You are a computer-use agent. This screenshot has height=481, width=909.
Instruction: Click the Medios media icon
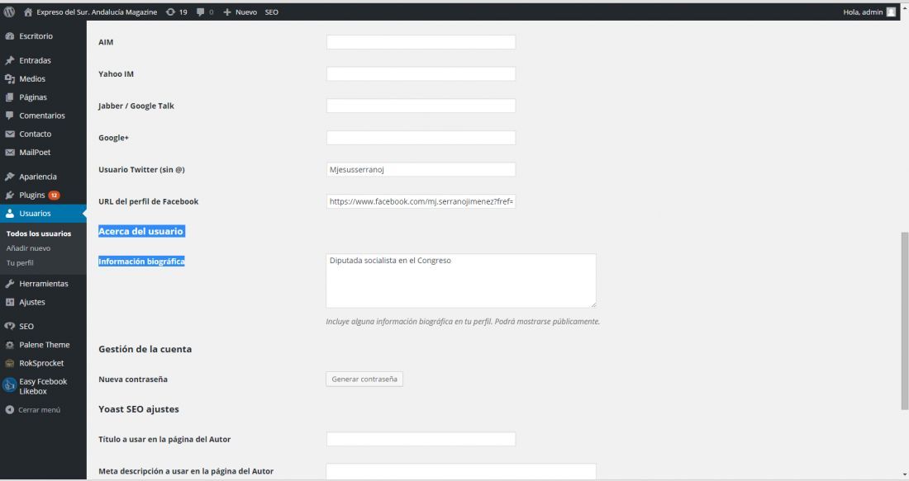[x=10, y=78]
